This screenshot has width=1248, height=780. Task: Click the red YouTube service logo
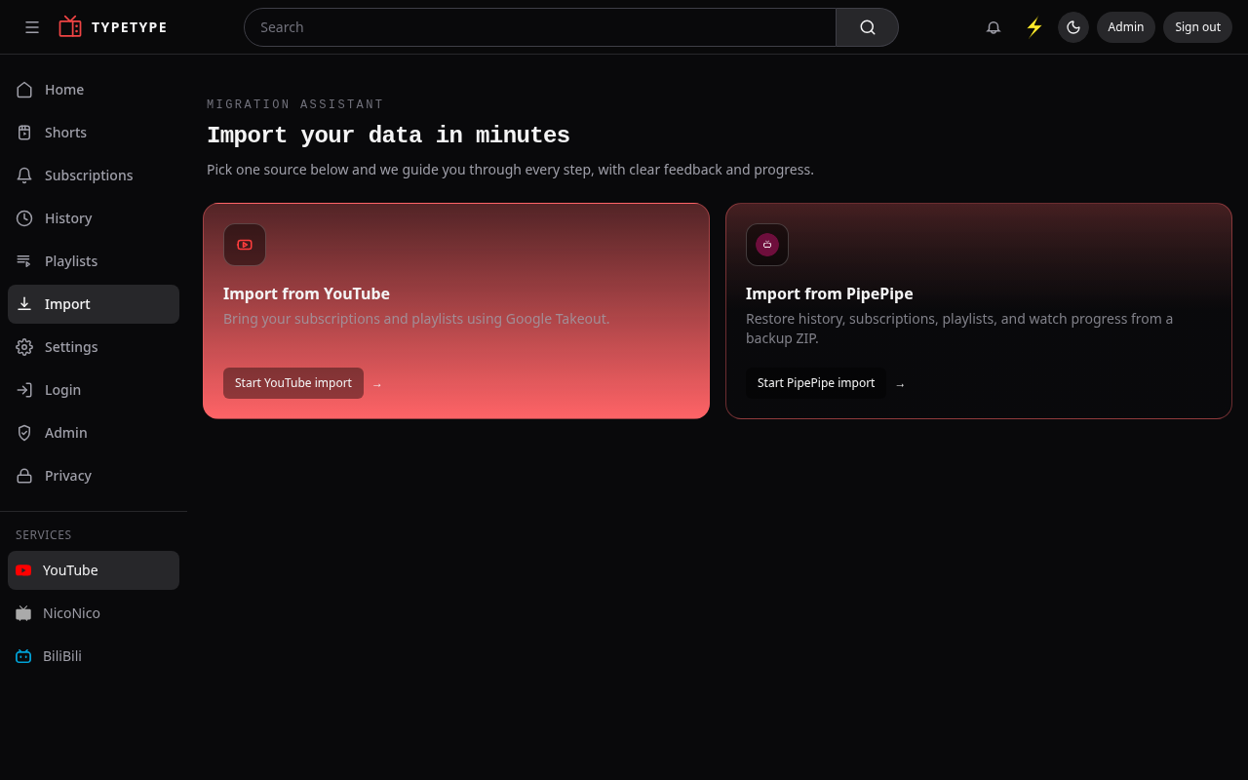tap(23, 570)
